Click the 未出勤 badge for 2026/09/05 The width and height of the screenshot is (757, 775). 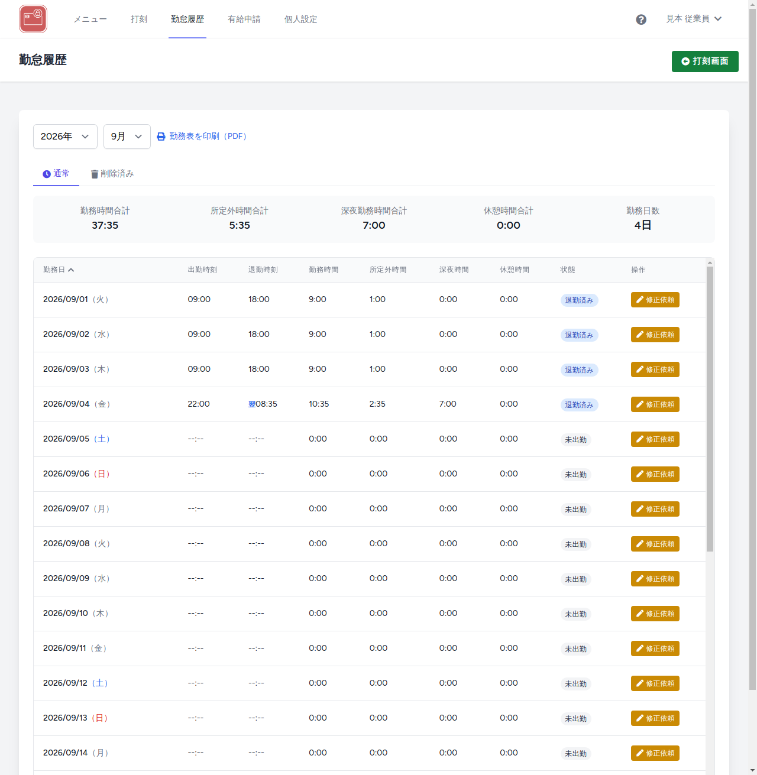(x=576, y=440)
